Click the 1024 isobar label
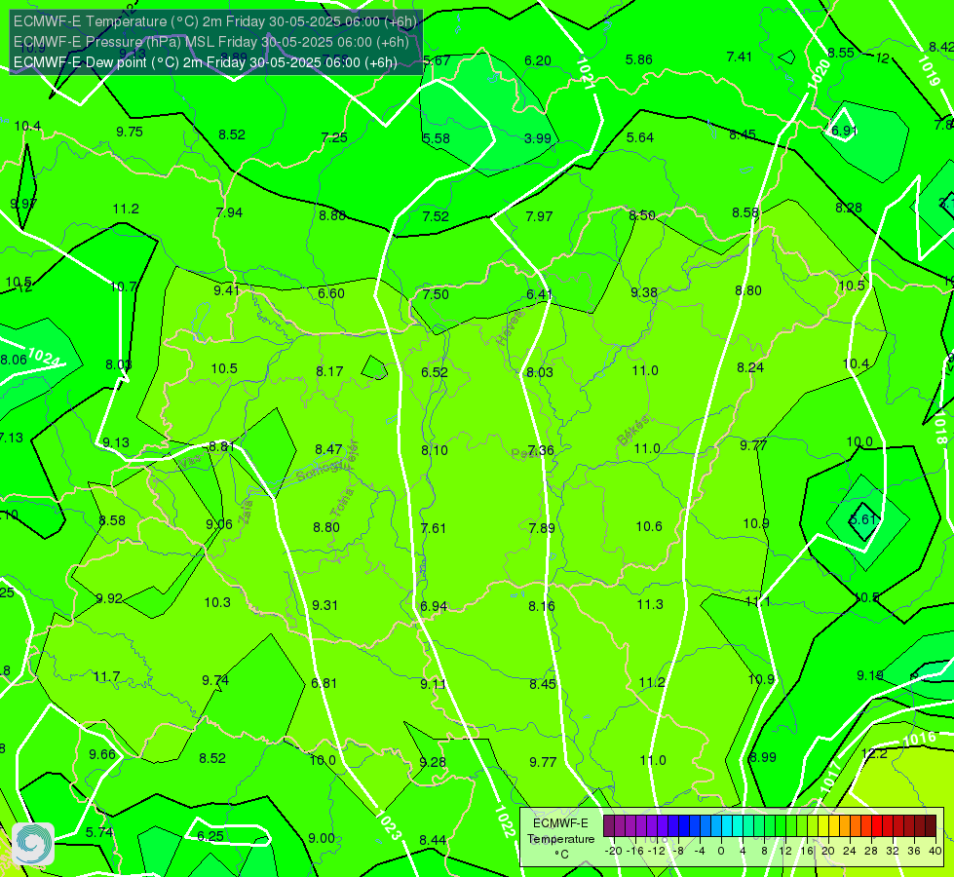The width and height of the screenshot is (954, 877). point(44,358)
